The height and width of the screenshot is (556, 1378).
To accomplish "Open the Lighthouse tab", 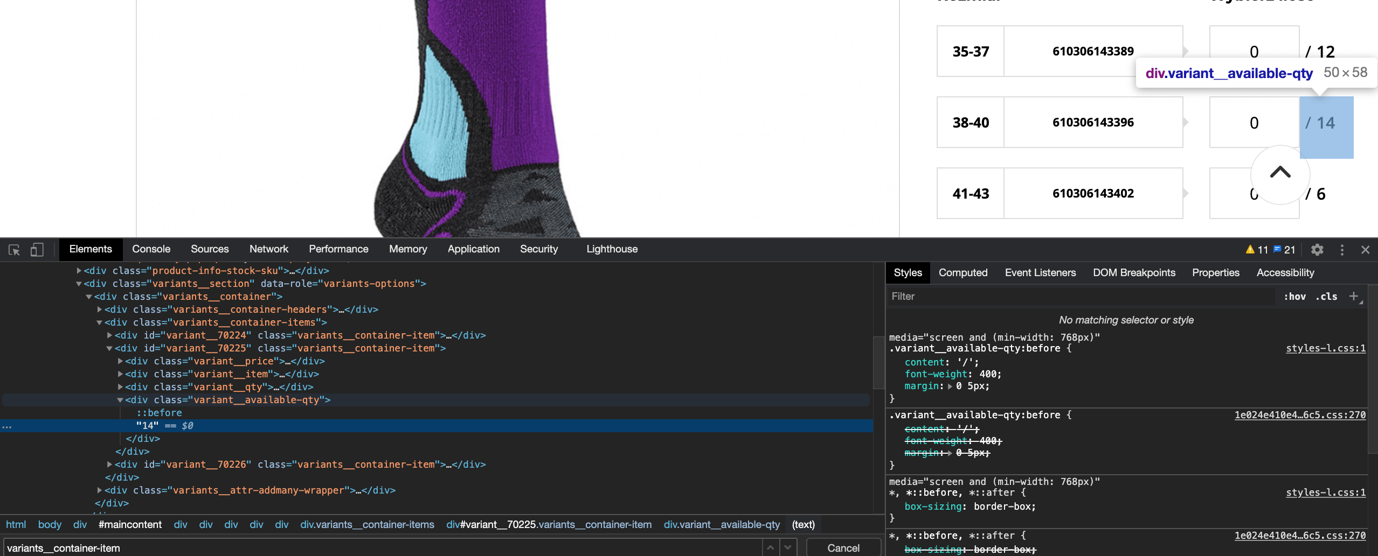I will 612,249.
